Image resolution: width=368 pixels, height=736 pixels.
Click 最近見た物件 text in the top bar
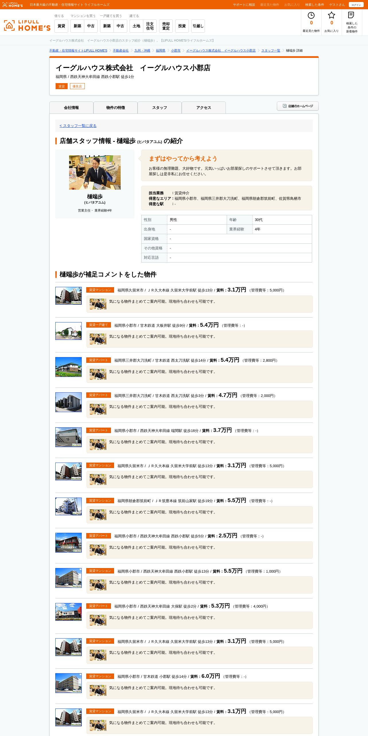coord(269,5)
